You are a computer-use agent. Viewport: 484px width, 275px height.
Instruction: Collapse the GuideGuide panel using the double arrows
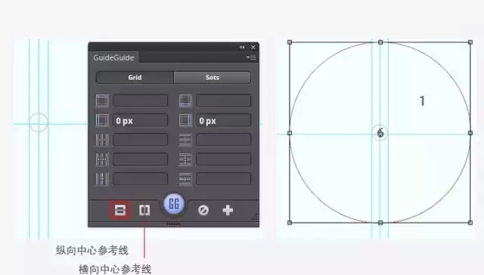click(242, 47)
